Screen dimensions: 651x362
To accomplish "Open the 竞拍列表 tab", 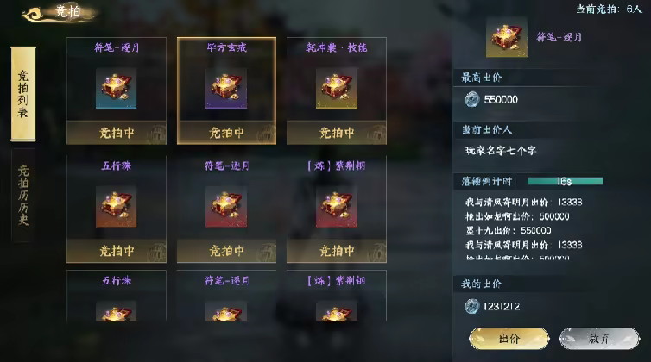I will (23, 94).
